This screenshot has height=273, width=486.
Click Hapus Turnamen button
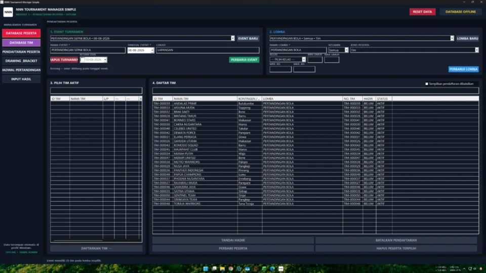tap(64, 60)
